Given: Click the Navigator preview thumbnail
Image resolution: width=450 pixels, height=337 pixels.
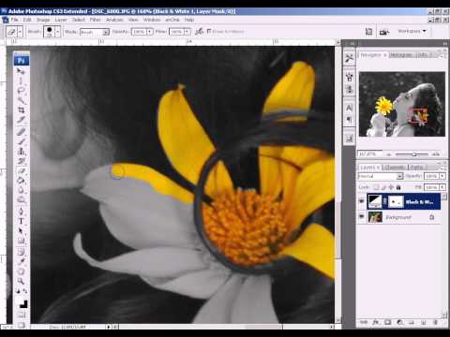Looking at the screenshot, I should click(402, 104).
